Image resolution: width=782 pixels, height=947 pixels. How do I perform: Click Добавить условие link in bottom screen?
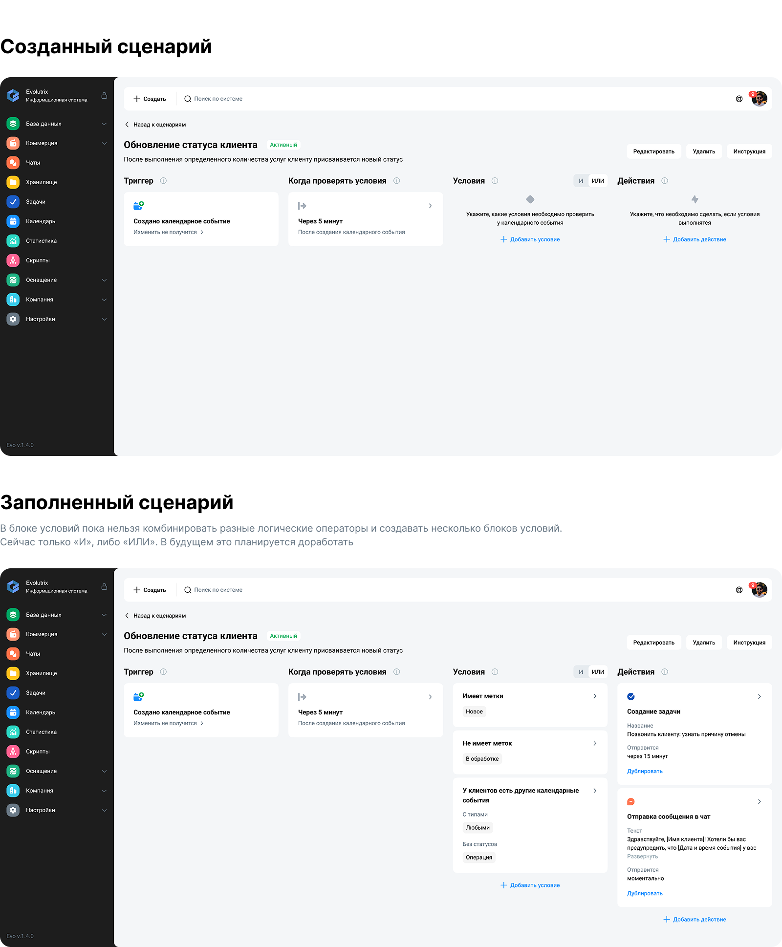(x=530, y=885)
